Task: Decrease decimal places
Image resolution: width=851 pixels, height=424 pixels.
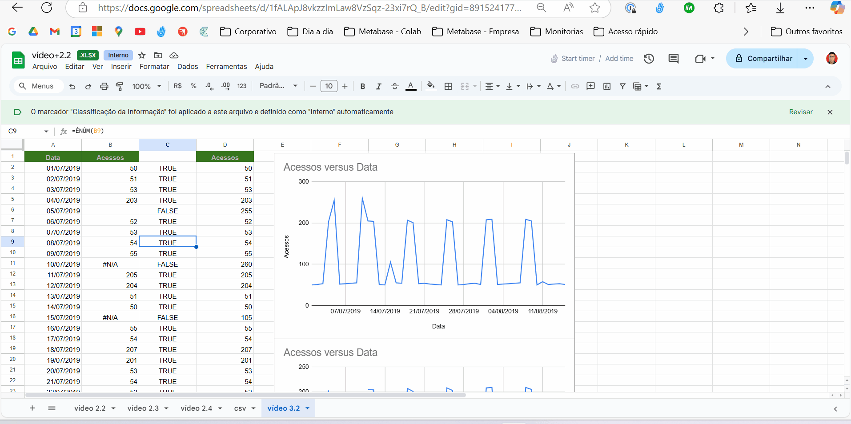Action: tap(209, 86)
